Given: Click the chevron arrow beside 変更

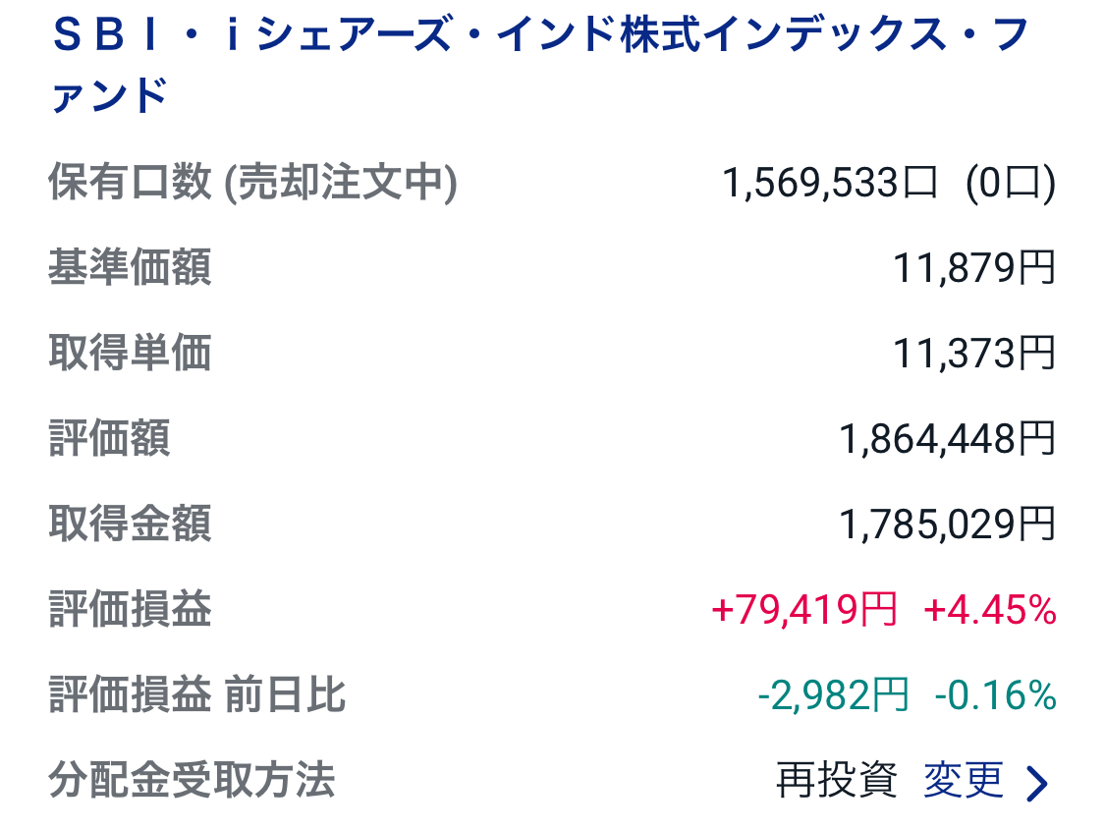Looking at the screenshot, I should pos(1037,784).
